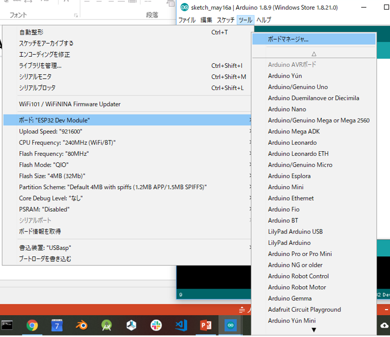Click the PowerPoint notes icon in status bar

242,310
